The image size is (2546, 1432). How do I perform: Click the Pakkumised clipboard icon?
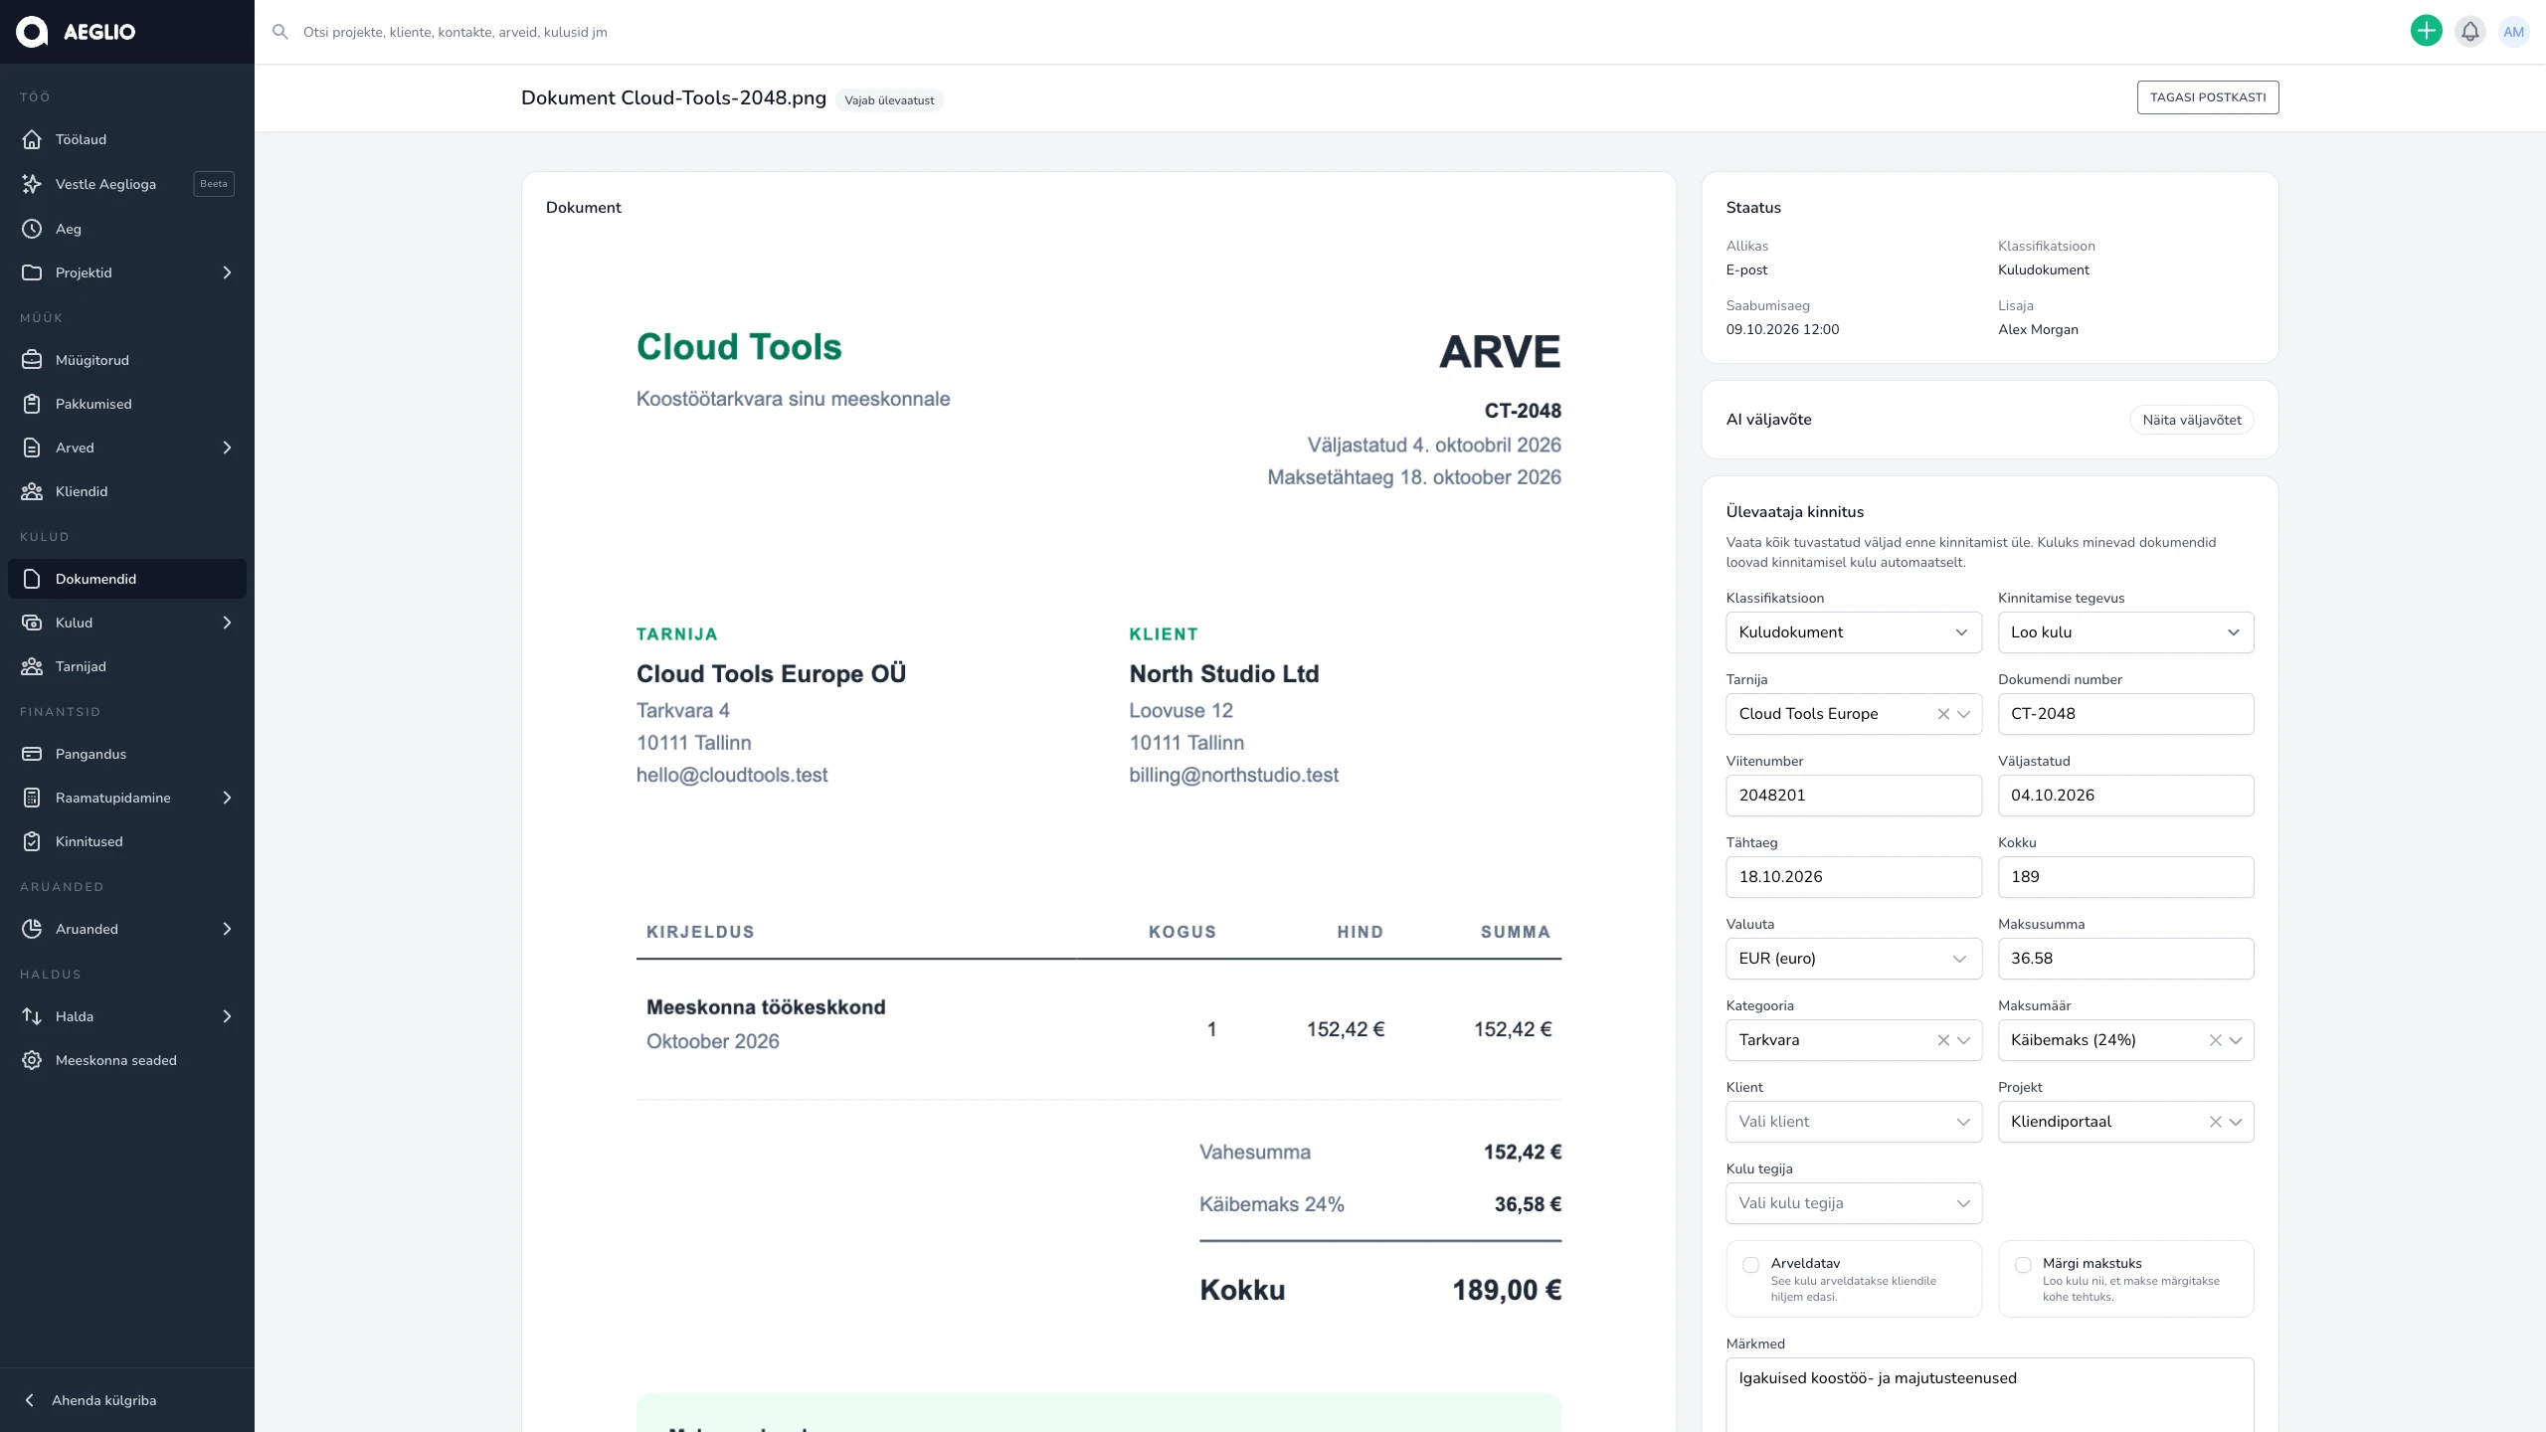[x=32, y=404]
